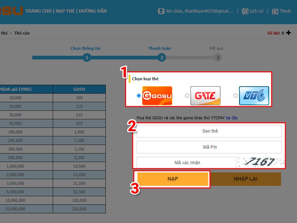This screenshot has height=223, width=297.
Task: Click the 210,000 GOSU value cell
Action: point(79,209)
